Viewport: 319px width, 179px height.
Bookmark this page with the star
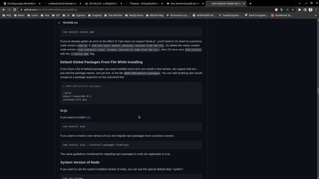pos(293,10)
